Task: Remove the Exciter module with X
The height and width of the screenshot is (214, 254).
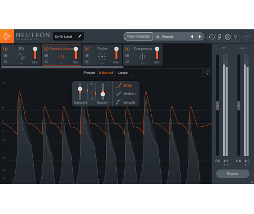Action: pyautogui.click(x=87, y=62)
